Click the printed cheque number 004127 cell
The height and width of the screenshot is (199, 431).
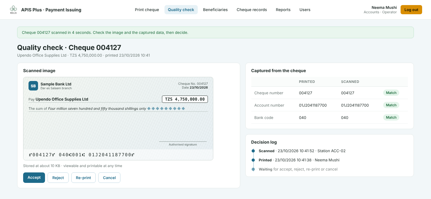tap(306, 93)
